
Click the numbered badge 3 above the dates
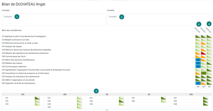tap(198, 24)
